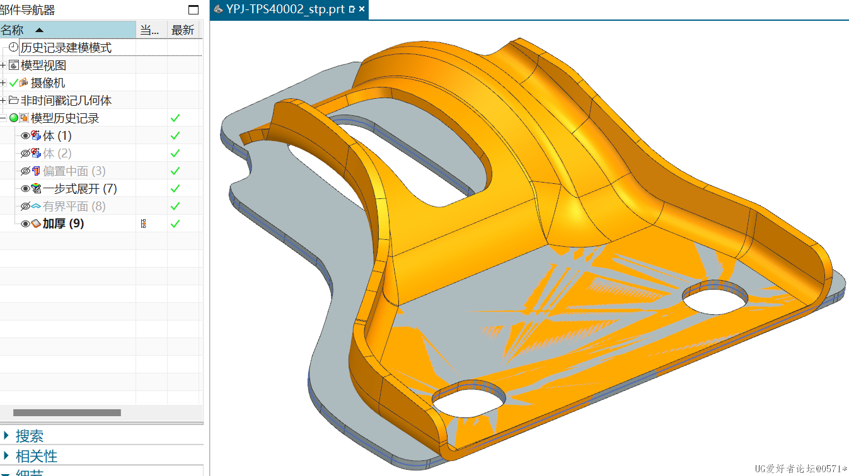Expand the 相关性 section
Image resolution: width=849 pixels, height=476 pixels.
(x=7, y=455)
